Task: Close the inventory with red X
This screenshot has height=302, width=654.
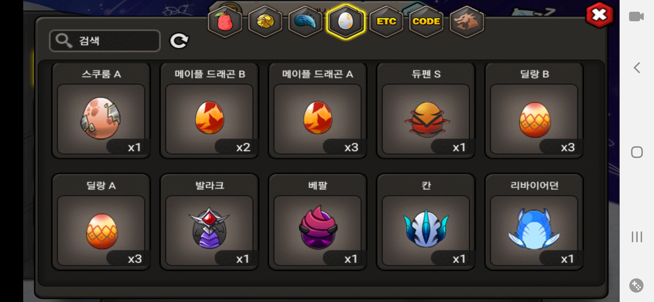Action: coord(600,15)
